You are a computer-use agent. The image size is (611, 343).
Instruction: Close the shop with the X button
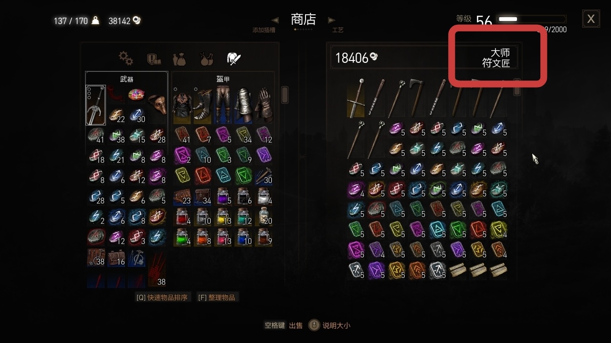(591, 19)
